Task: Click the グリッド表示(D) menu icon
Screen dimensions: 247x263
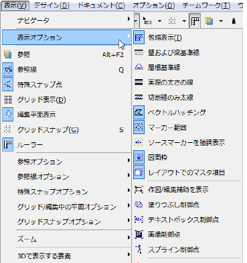Action: 8,99
